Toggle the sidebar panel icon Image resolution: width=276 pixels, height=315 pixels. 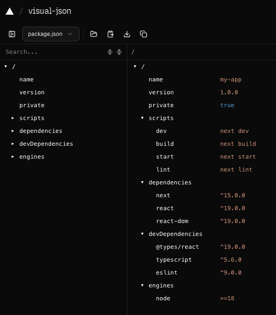click(12, 34)
